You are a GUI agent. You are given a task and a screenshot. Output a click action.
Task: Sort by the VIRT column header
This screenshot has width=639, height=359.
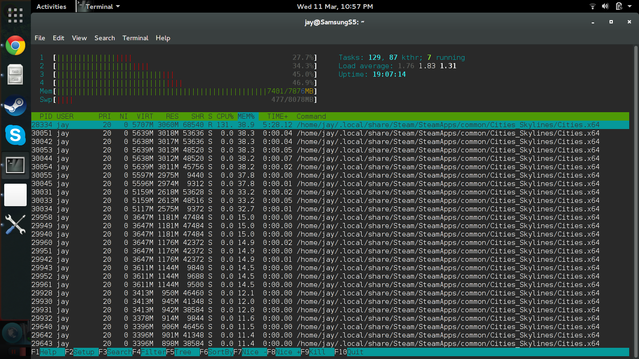(x=145, y=116)
